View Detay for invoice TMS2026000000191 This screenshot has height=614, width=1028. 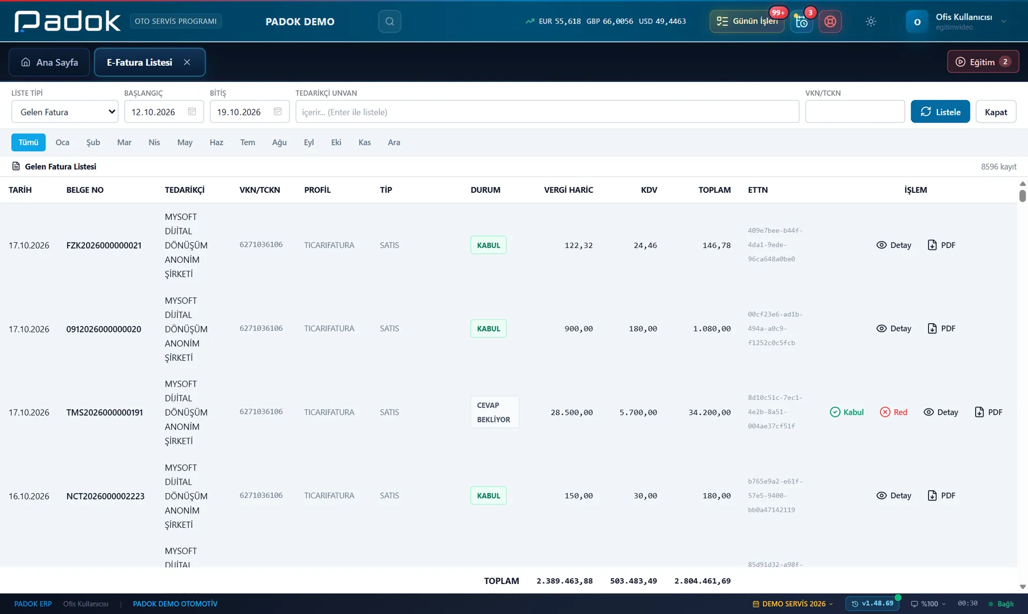point(941,412)
